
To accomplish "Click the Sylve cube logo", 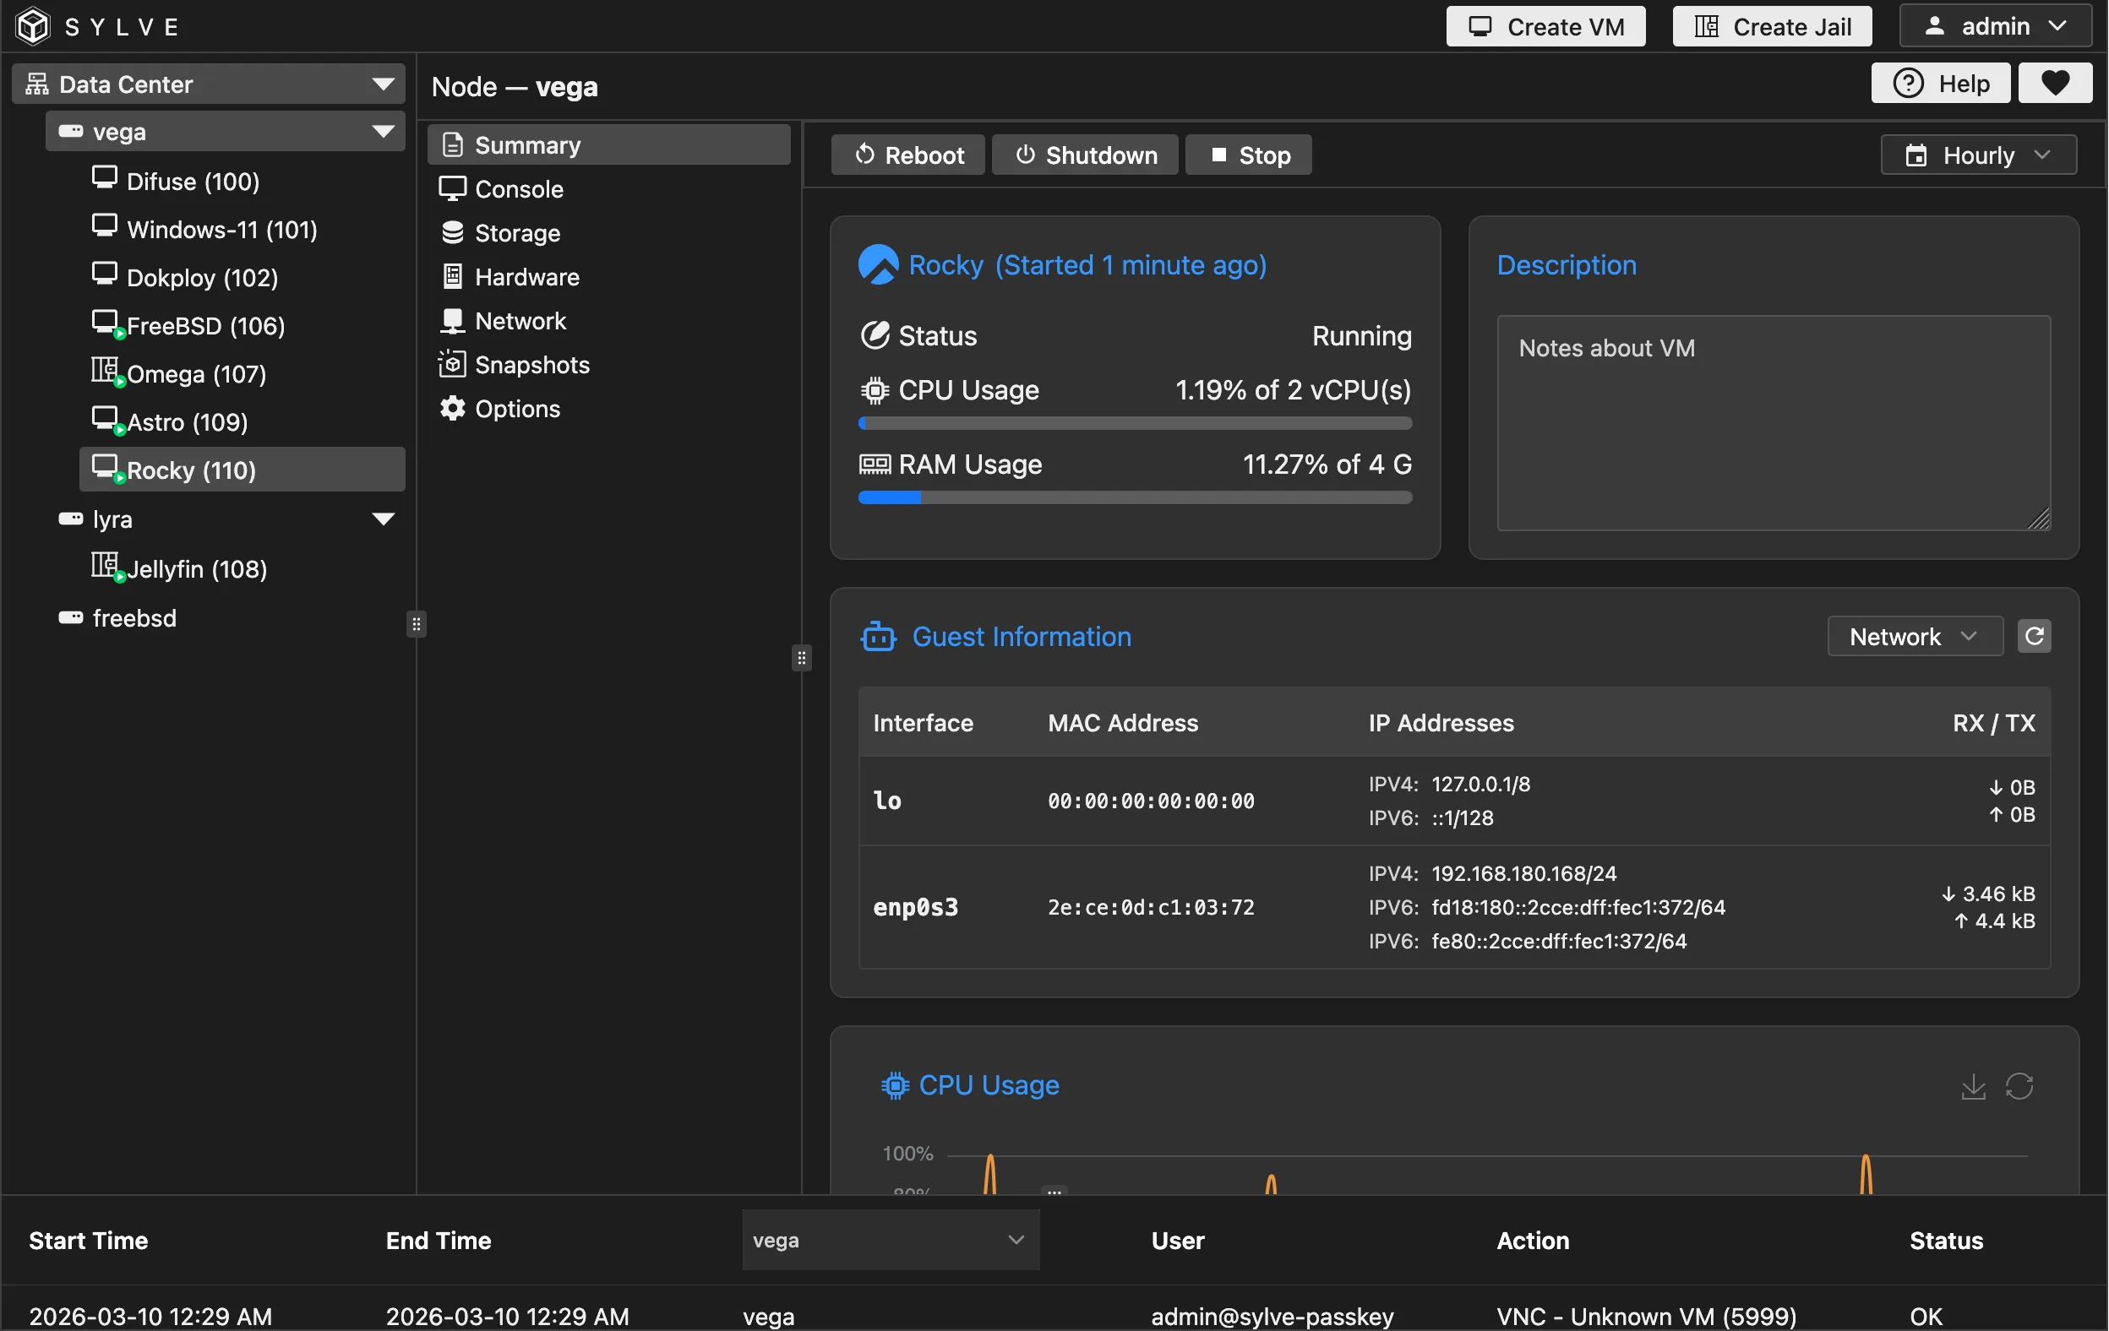I will [33, 26].
